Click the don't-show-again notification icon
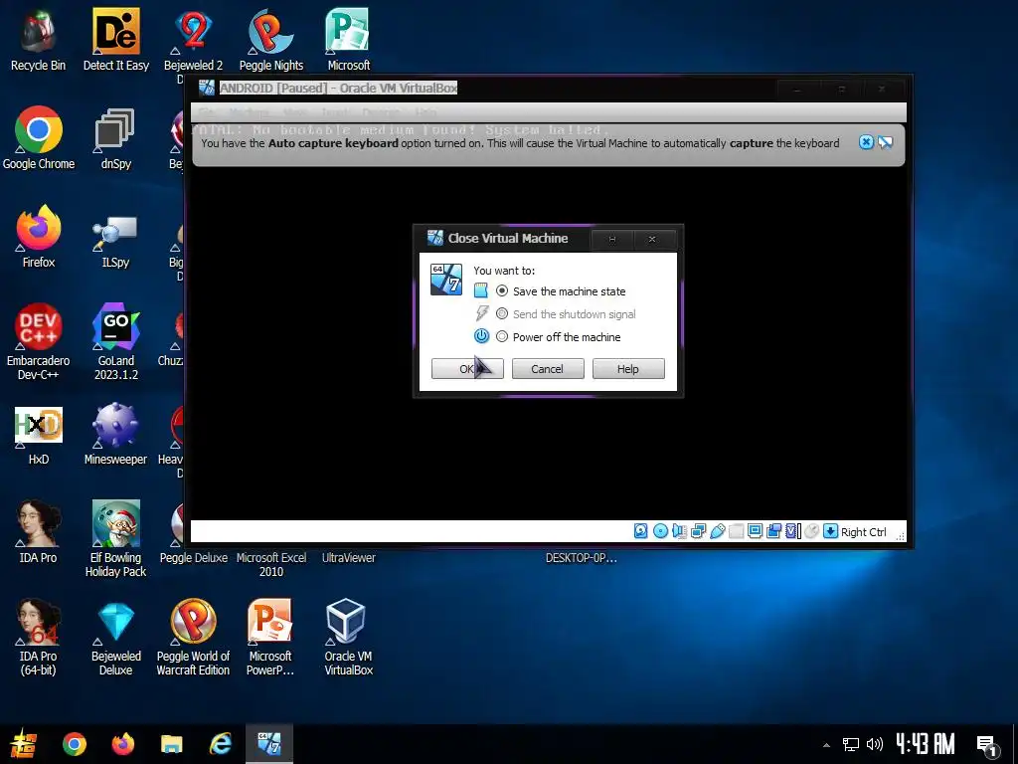1018x764 pixels. [886, 142]
